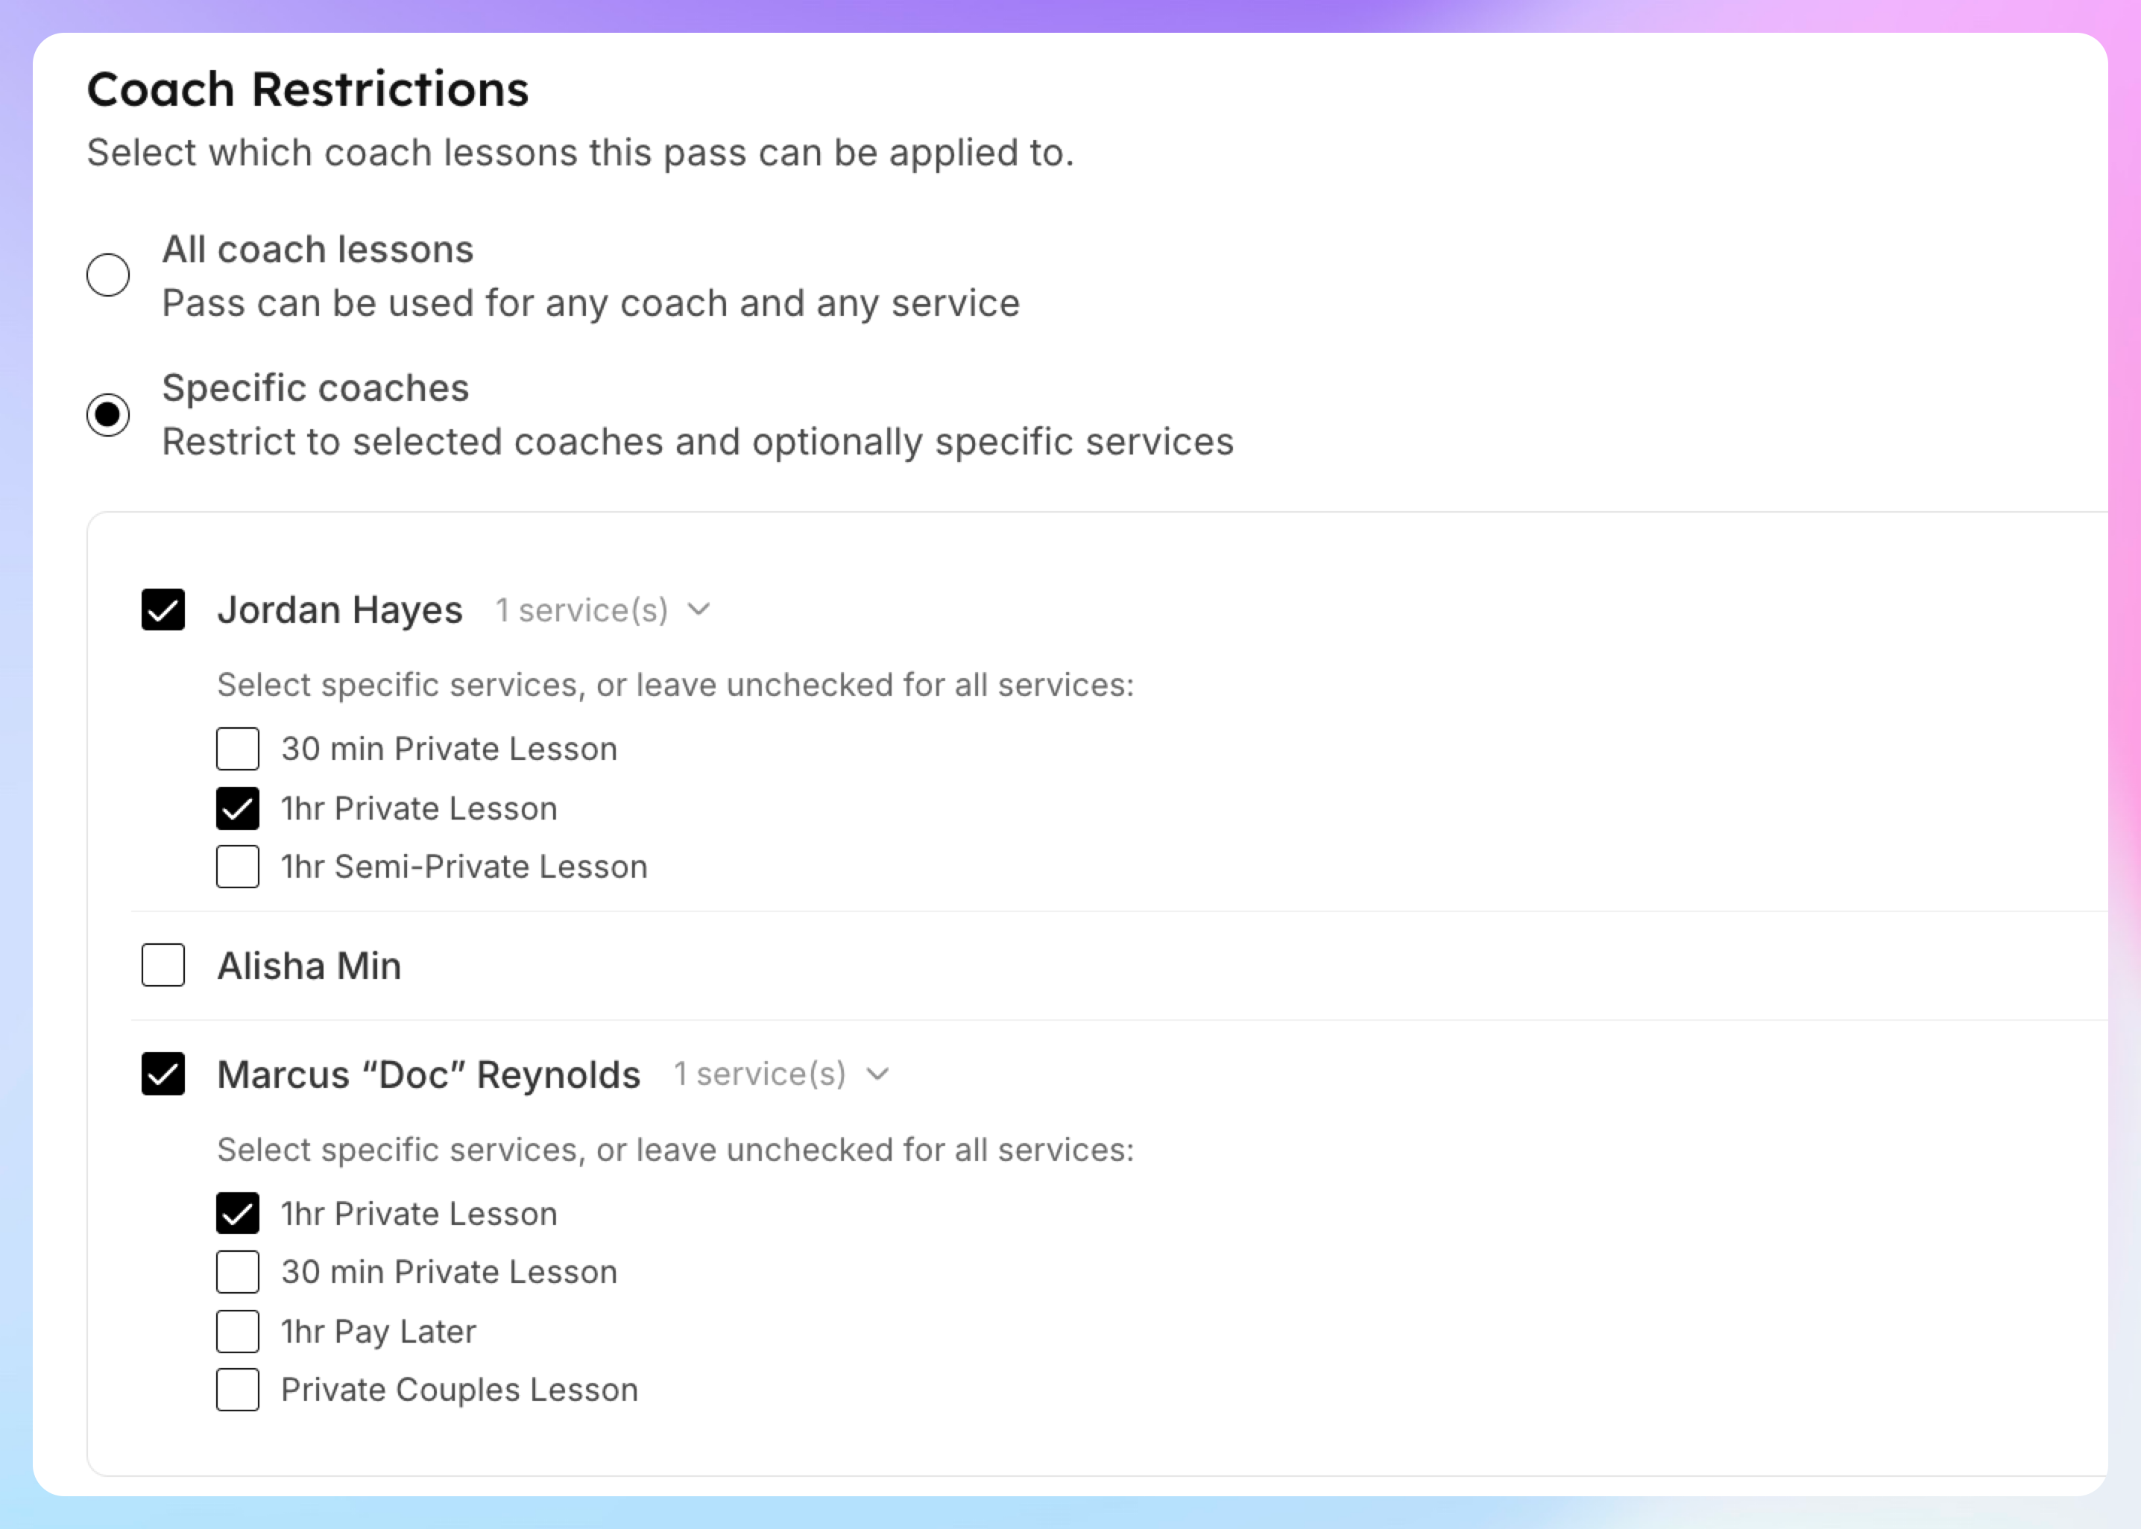Click the Marcus "Doc" Reynolds name label
This screenshot has height=1529, width=2141.
[429, 1075]
